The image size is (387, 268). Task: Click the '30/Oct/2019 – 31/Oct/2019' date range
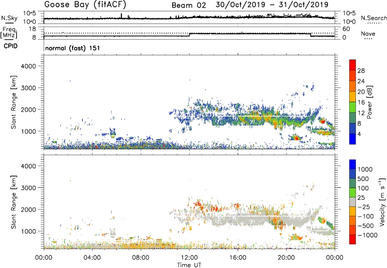tap(272, 5)
